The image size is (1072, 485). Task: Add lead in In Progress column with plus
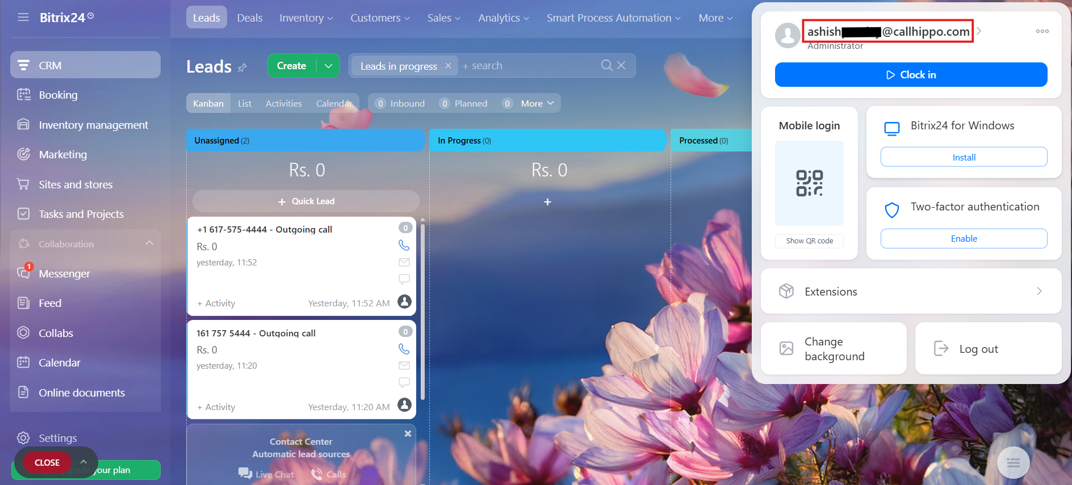pyautogui.click(x=547, y=202)
